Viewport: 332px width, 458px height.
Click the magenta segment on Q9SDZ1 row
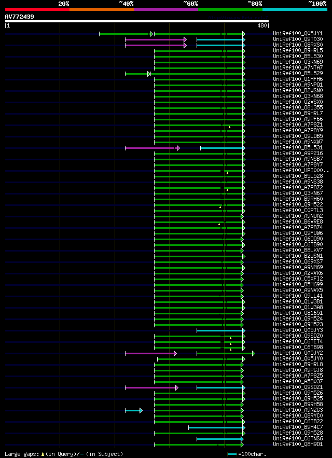point(150,387)
